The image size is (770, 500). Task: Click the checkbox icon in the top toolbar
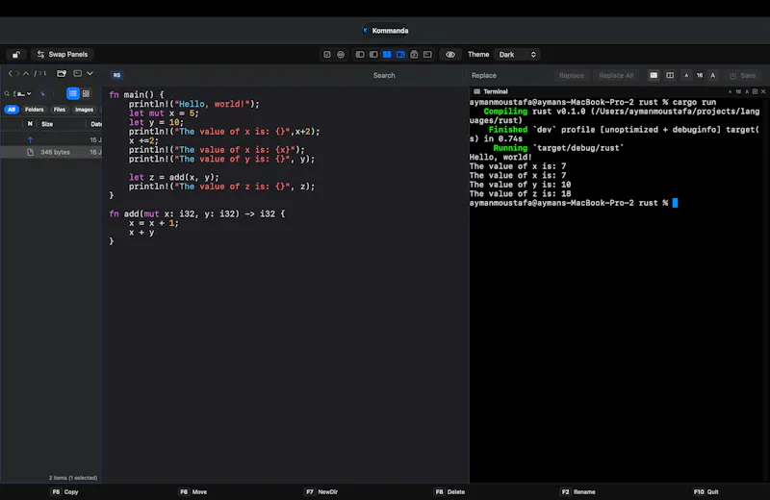(x=327, y=55)
